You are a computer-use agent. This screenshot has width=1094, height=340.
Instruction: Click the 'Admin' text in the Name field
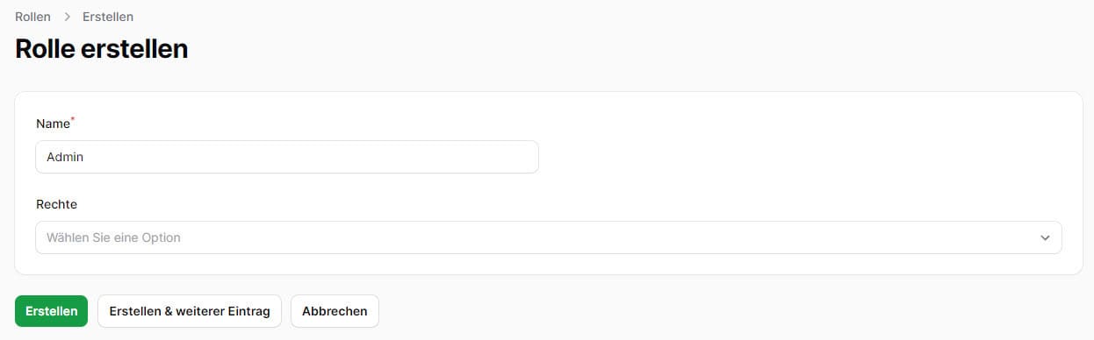point(65,157)
